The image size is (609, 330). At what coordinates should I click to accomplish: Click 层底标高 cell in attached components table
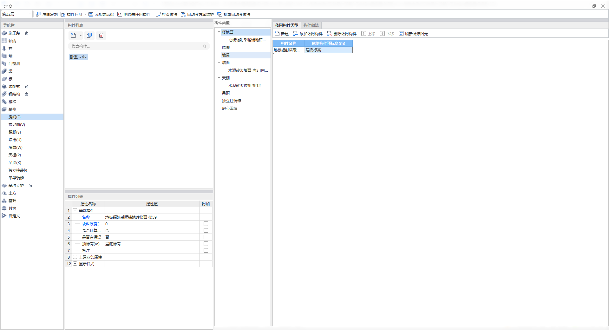(x=328, y=50)
